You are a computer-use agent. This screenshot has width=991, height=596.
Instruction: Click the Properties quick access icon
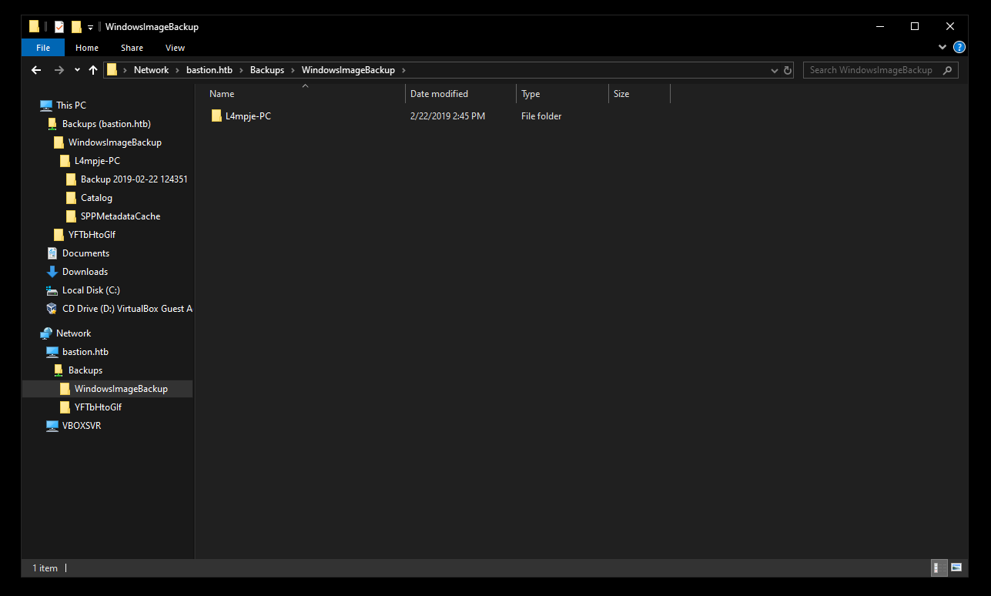click(59, 27)
